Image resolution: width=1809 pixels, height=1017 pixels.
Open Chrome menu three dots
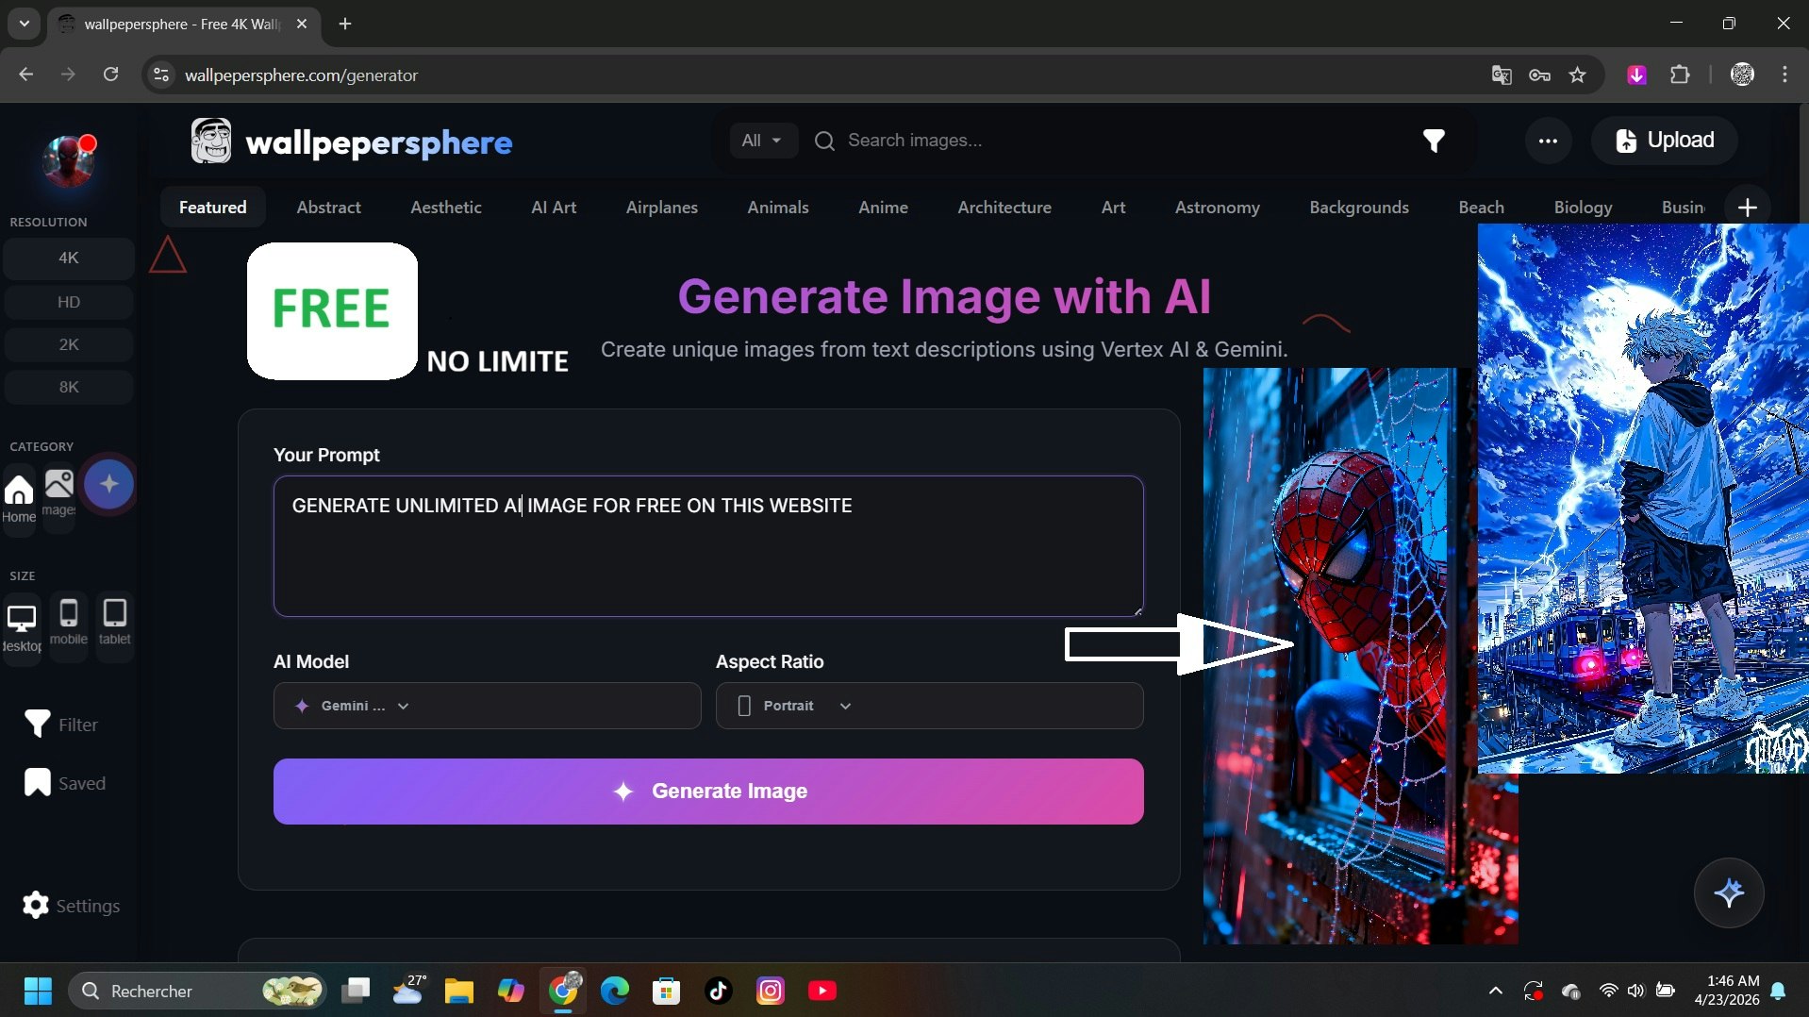[1784, 75]
